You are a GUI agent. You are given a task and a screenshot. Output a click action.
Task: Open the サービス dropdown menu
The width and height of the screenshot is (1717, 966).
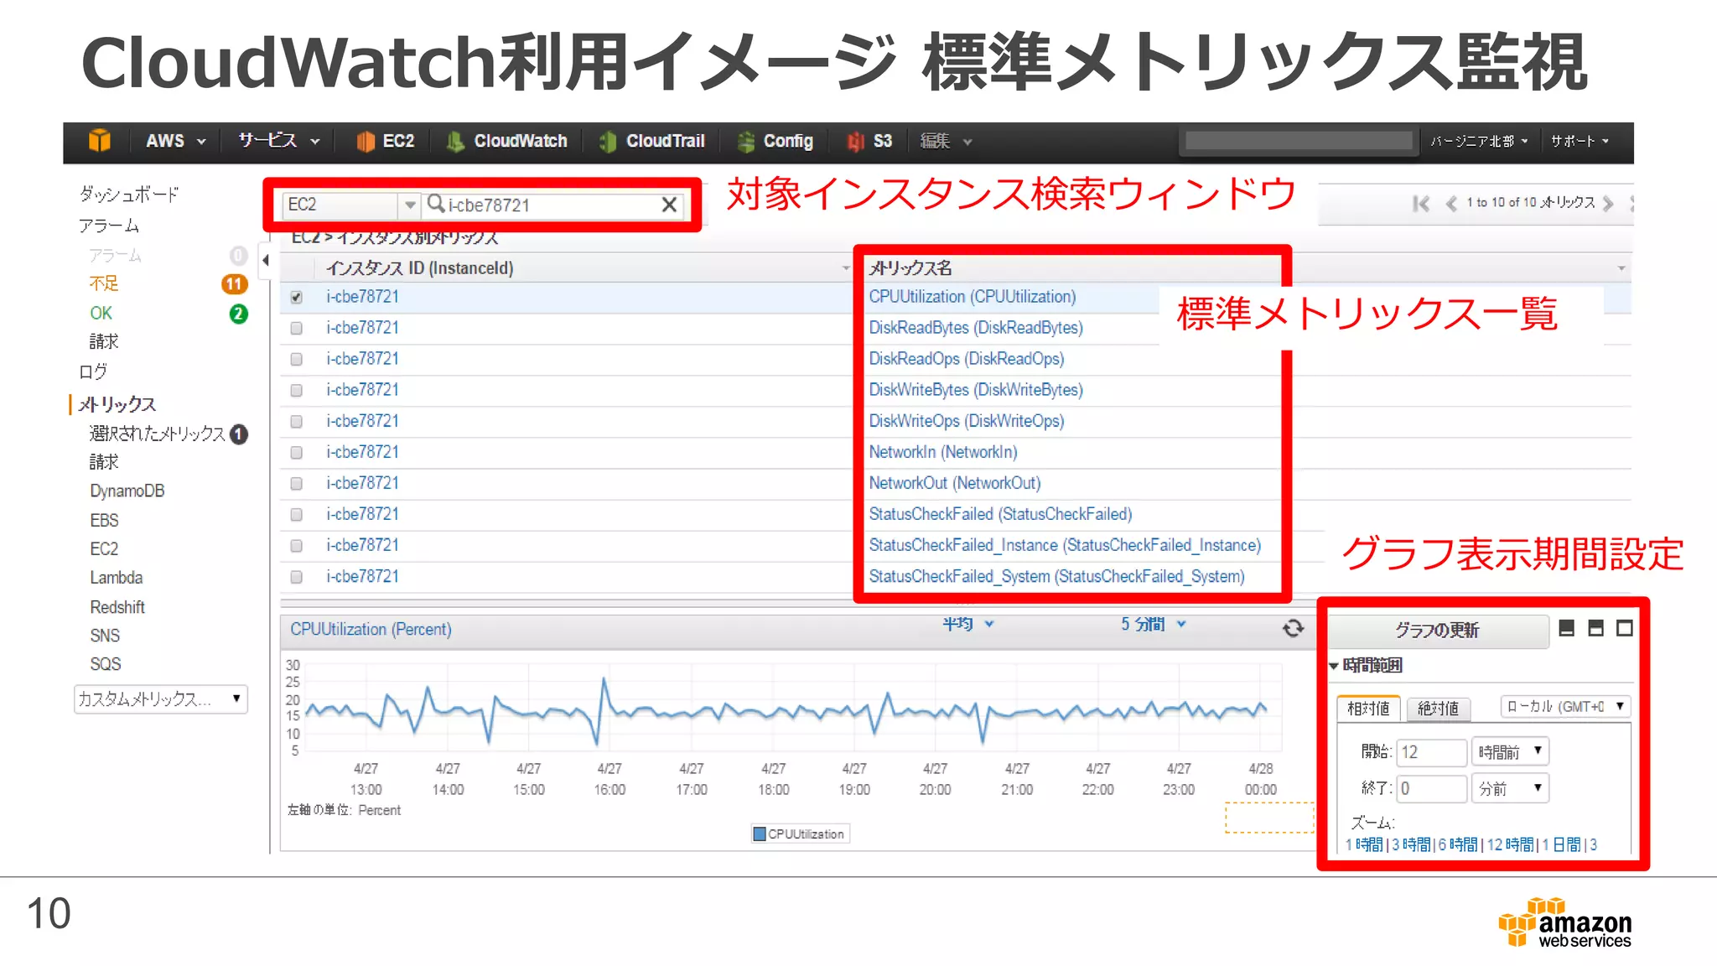(x=279, y=142)
